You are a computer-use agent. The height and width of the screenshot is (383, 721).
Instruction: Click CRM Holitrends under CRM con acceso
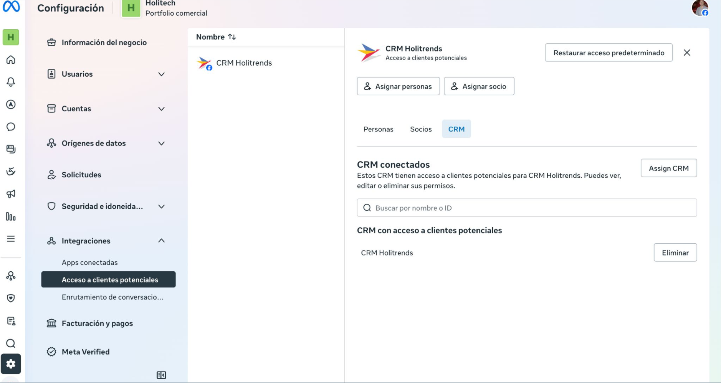point(387,253)
